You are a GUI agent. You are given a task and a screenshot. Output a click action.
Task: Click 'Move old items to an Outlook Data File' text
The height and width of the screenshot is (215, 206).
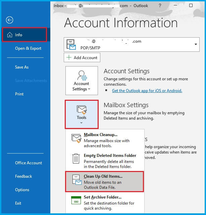[x=103, y=185]
